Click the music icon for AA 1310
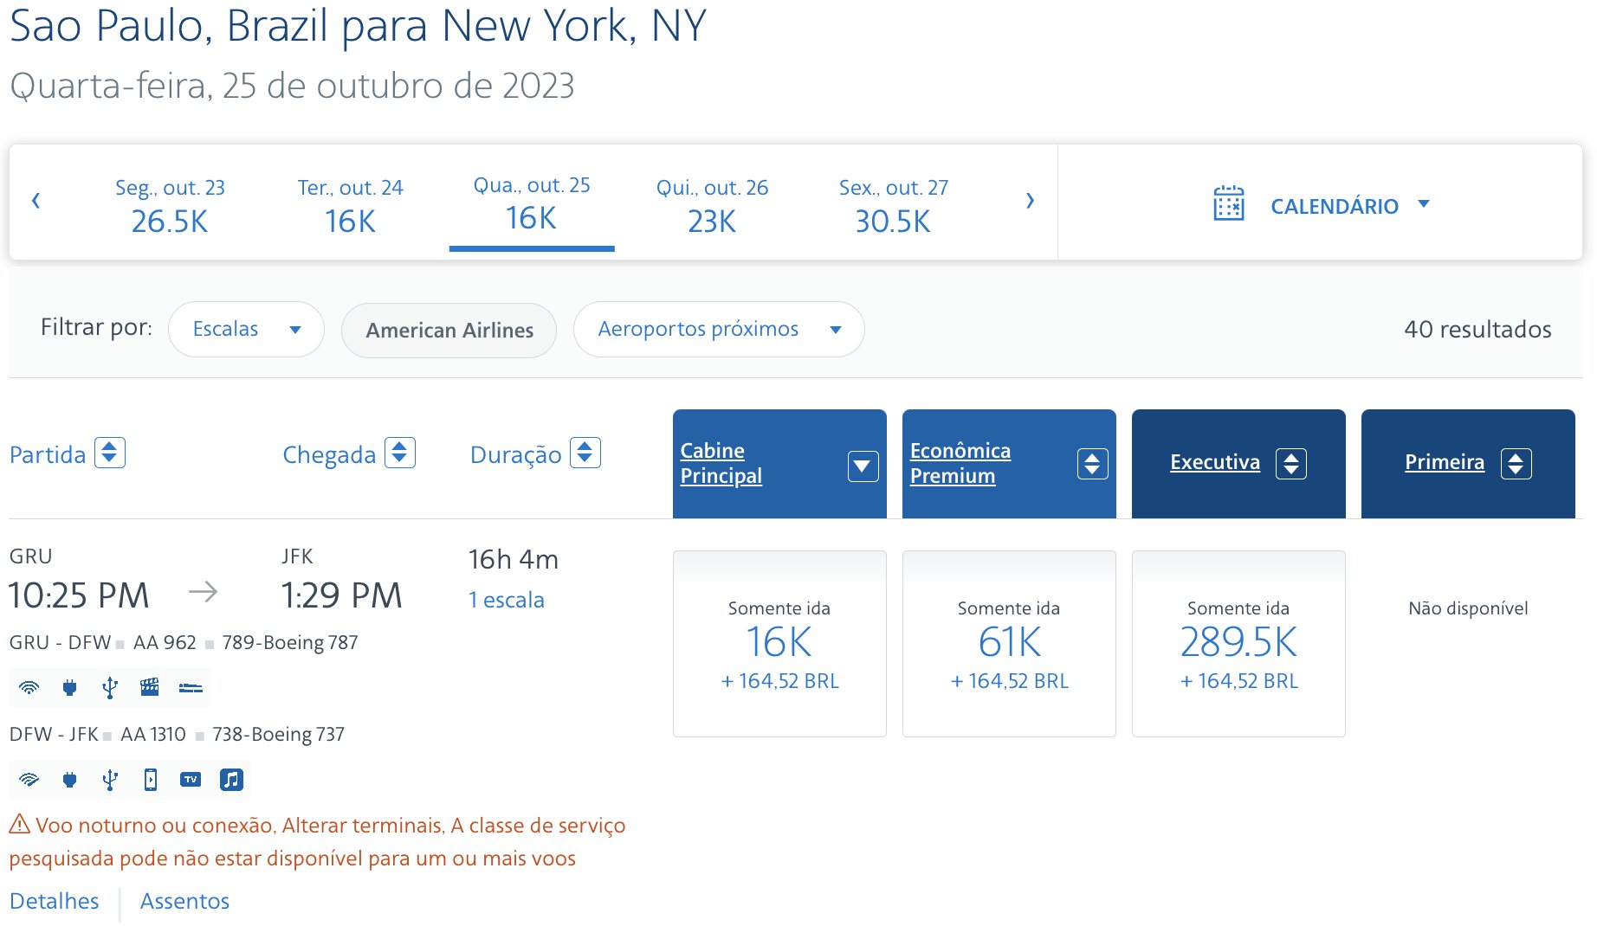The width and height of the screenshot is (1597, 926). pyautogui.click(x=231, y=780)
